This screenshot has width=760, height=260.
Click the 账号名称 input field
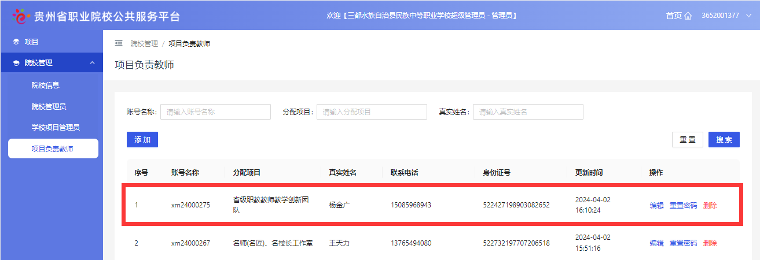(x=215, y=112)
